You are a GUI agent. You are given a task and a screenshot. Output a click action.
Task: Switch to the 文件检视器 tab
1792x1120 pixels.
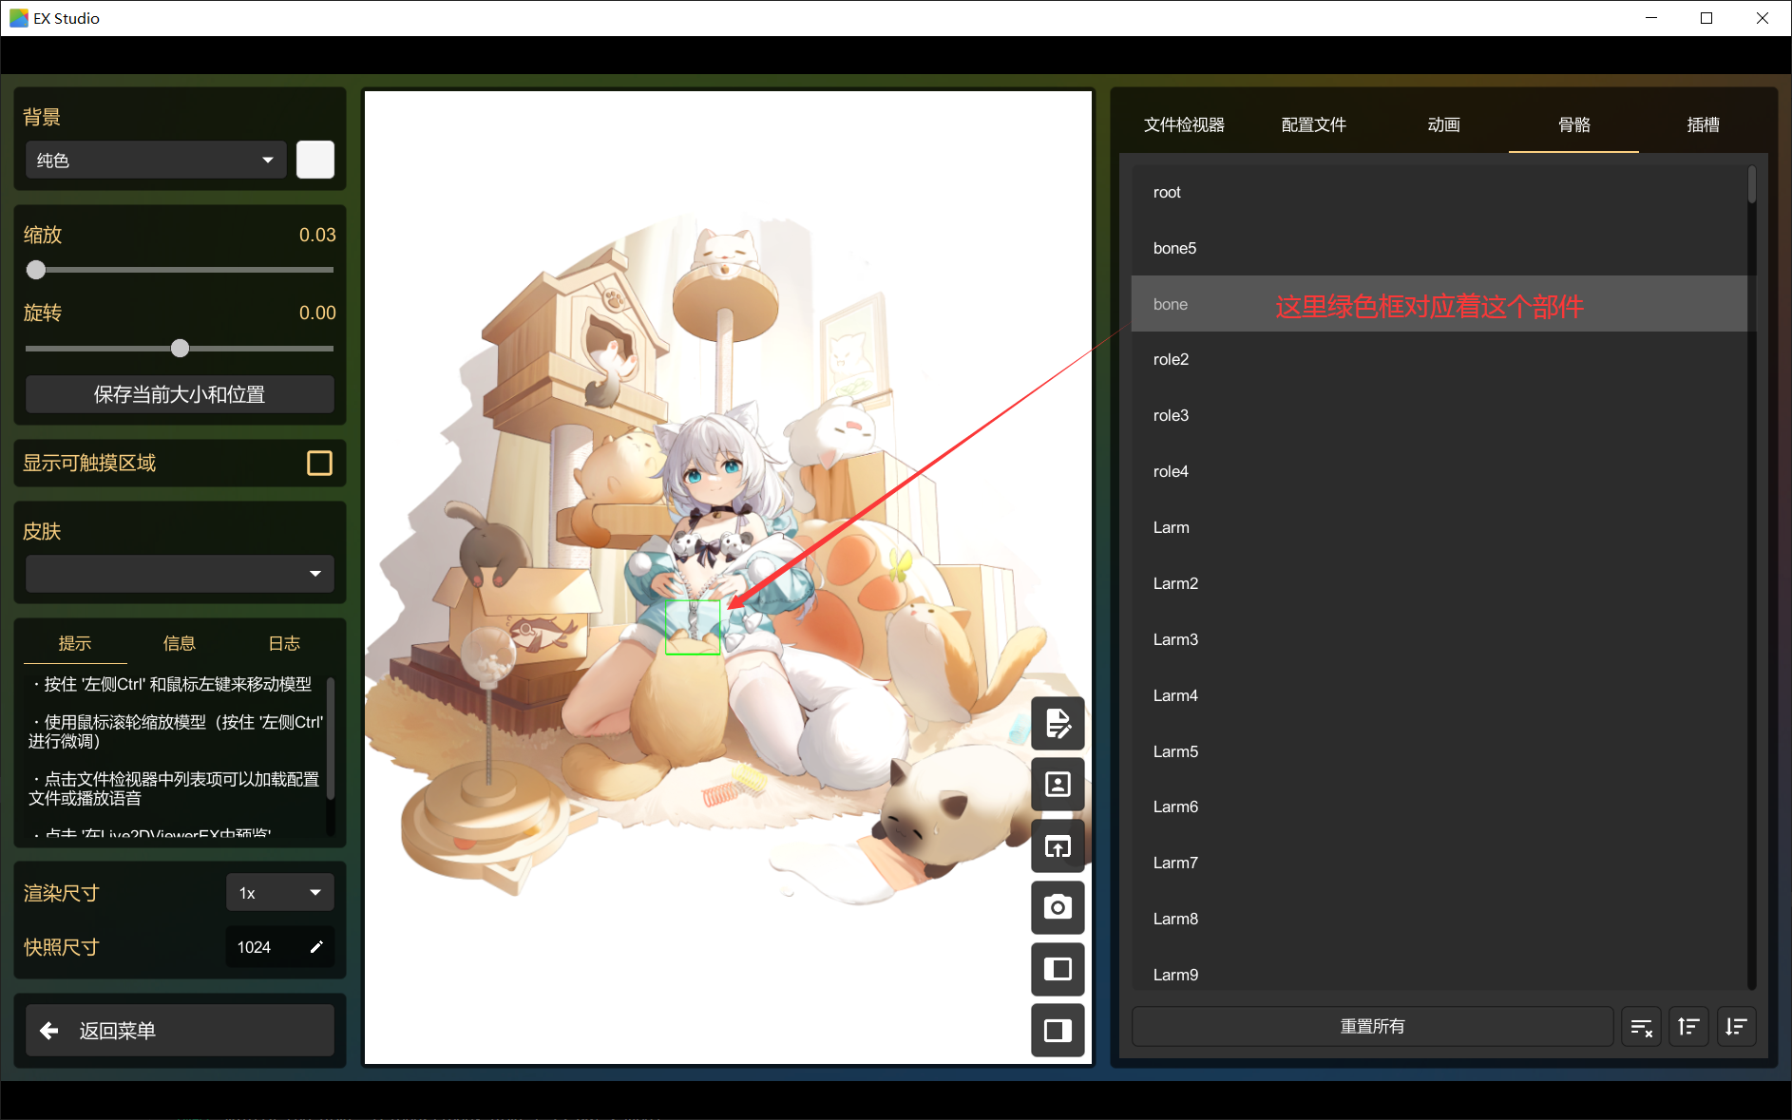[x=1184, y=124]
